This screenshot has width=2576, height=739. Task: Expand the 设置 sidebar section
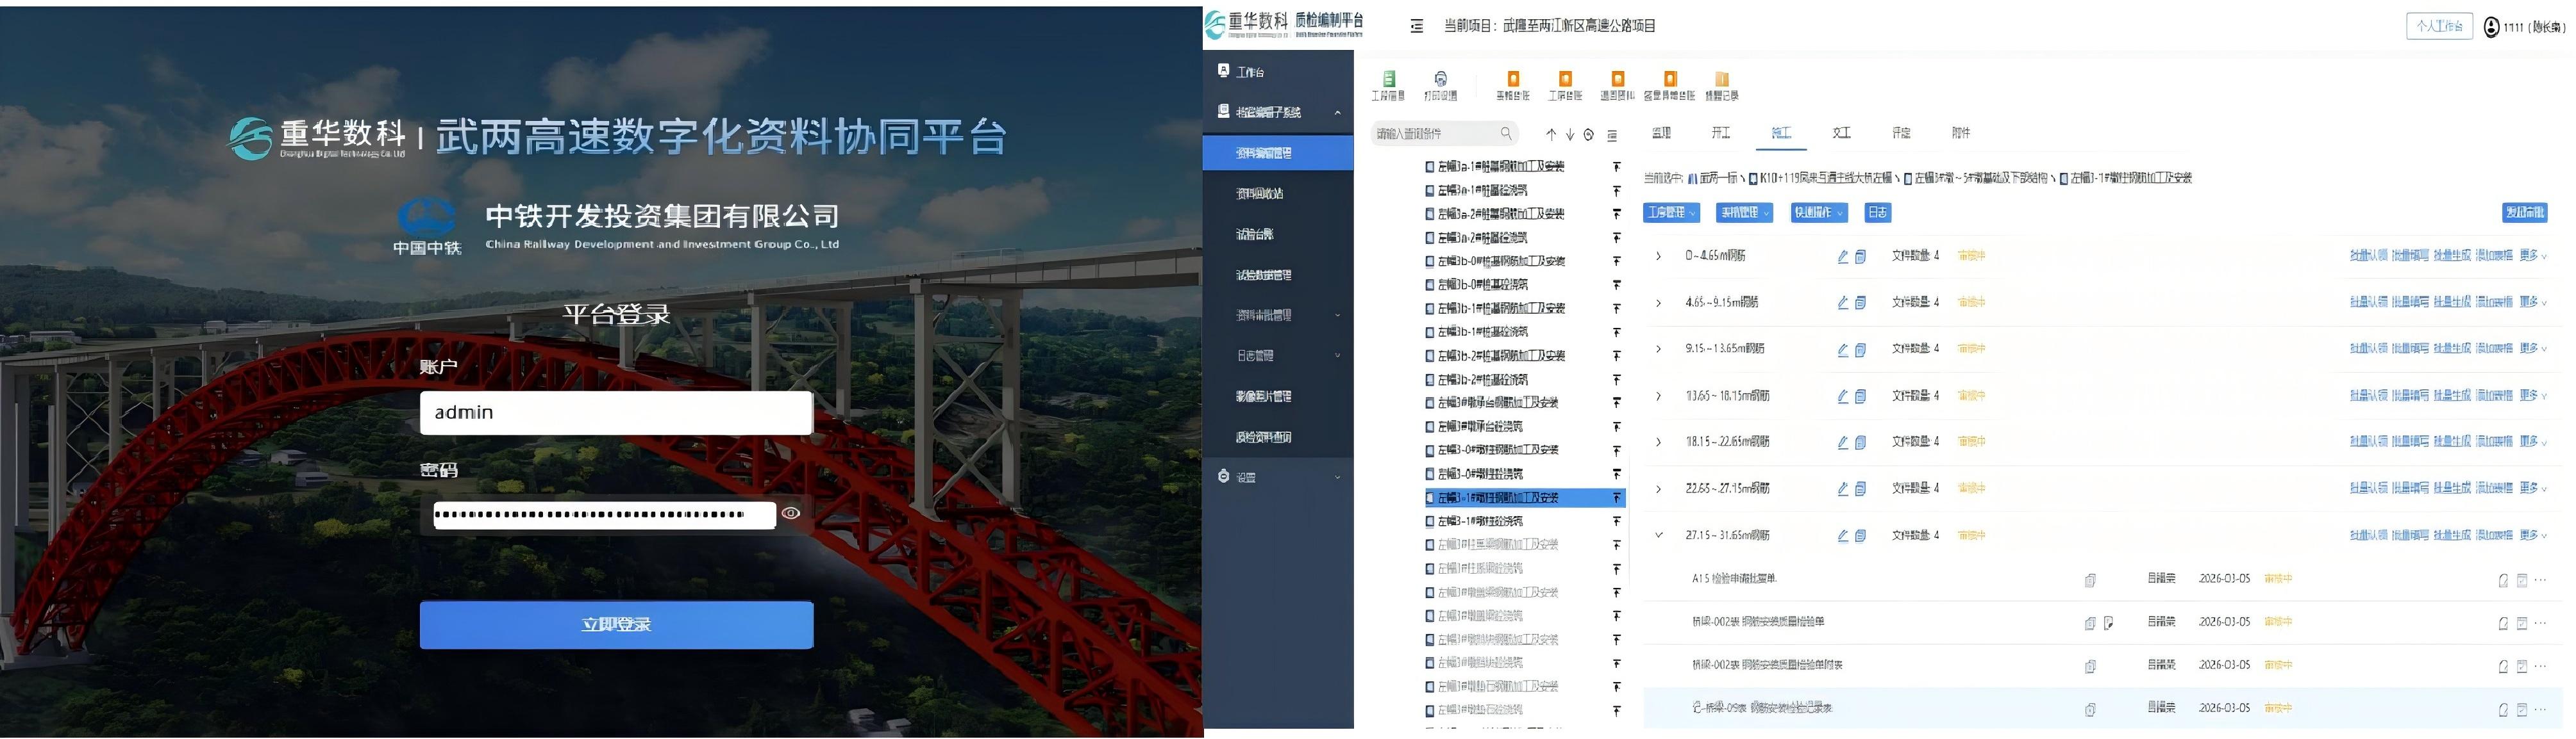pos(1278,477)
